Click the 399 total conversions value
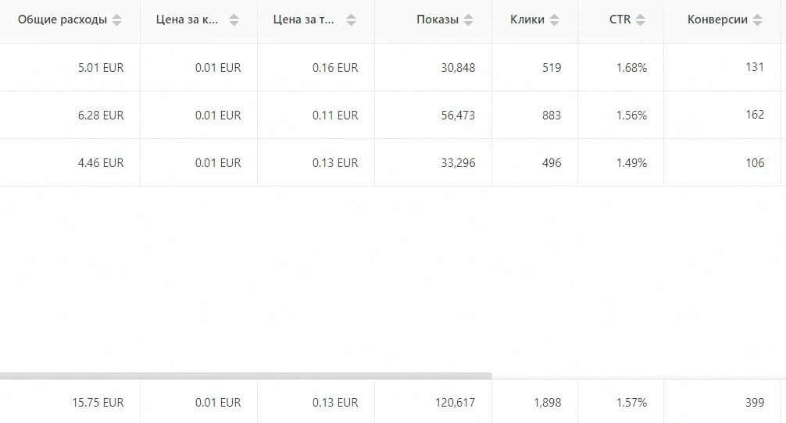 click(x=755, y=403)
